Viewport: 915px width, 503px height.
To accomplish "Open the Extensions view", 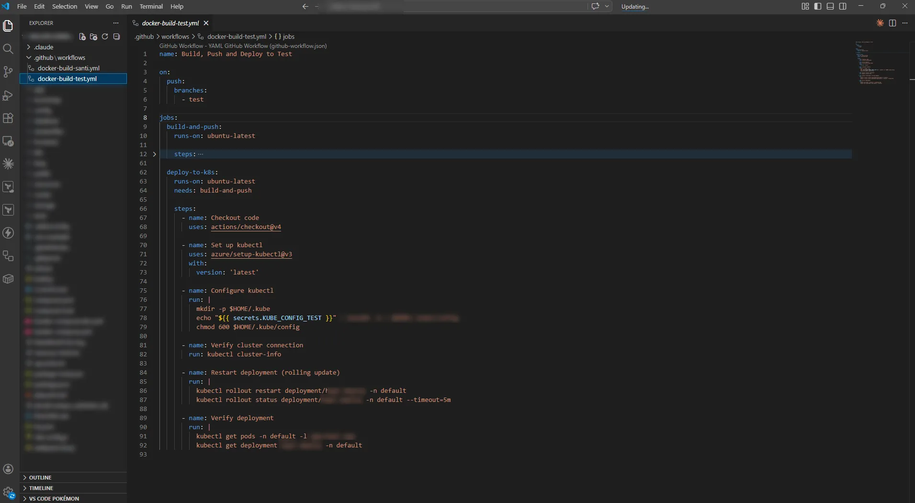I will click(8, 118).
